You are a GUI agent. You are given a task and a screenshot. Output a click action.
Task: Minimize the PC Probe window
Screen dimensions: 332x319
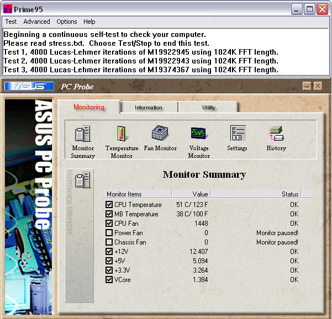pyautogui.click(x=307, y=86)
